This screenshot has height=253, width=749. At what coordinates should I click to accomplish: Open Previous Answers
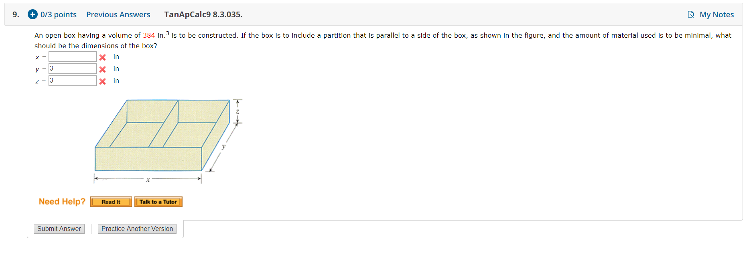click(x=118, y=14)
